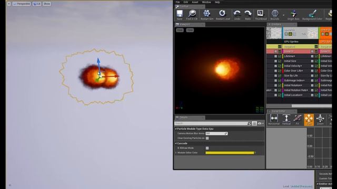337x189 pixels.
Task: Click the grid view button beside Details search
Action: [x=254, y=123]
